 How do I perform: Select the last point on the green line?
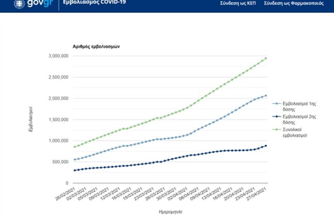click(266, 58)
